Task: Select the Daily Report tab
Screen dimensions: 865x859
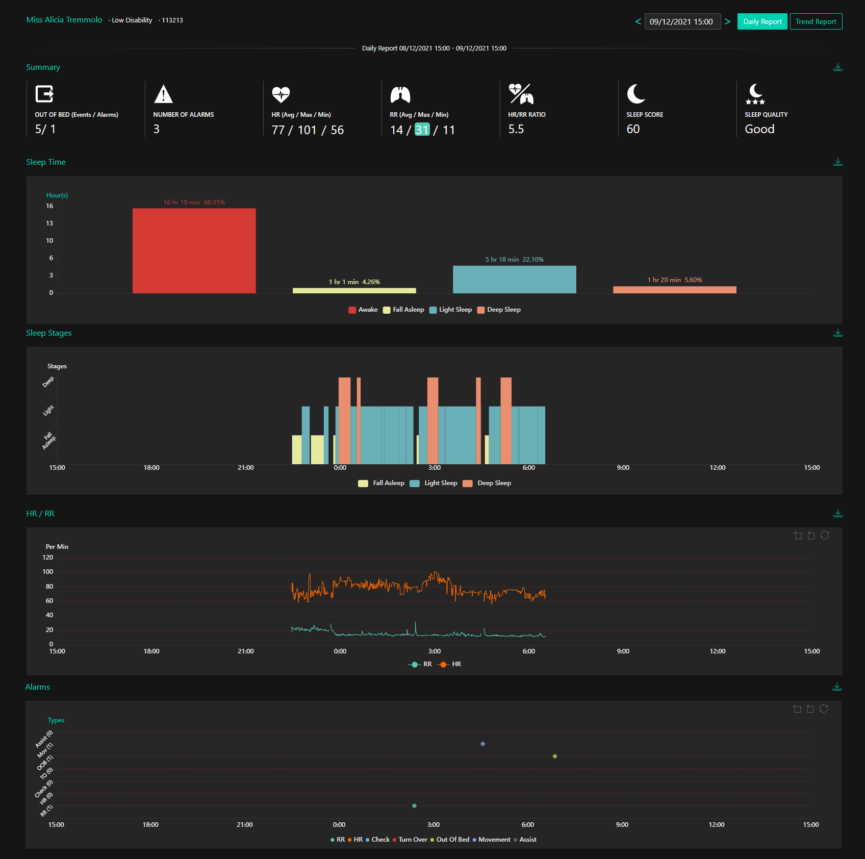Action: 762,21
